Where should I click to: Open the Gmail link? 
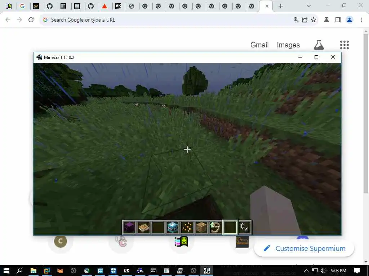pos(259,45)
